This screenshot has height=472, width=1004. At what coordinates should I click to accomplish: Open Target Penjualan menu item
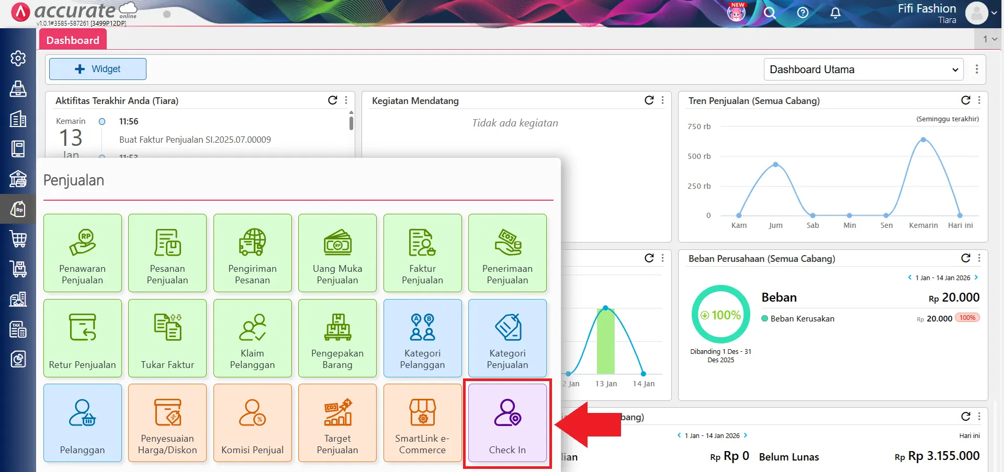337,423
